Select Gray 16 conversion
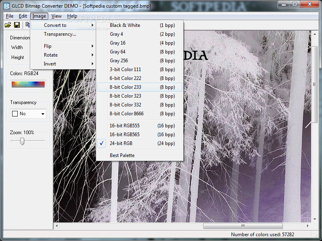This screenshot has width=322, height=241. click(140, 43)
